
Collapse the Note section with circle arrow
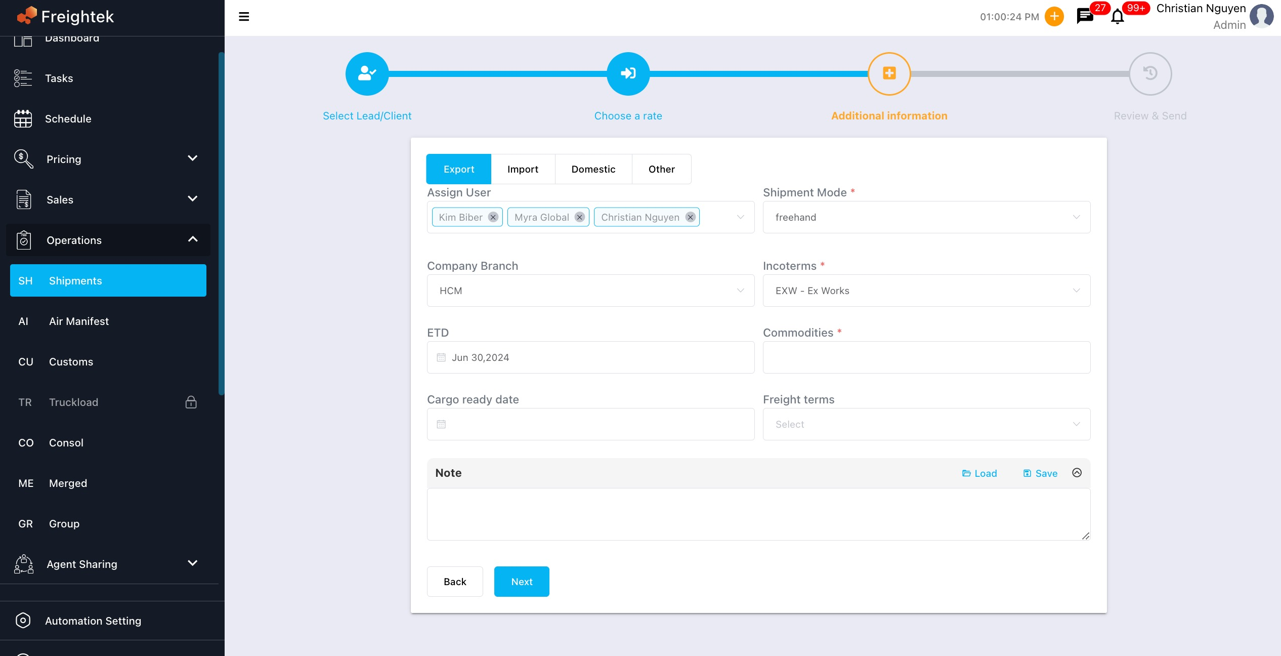click(1077, 473)
